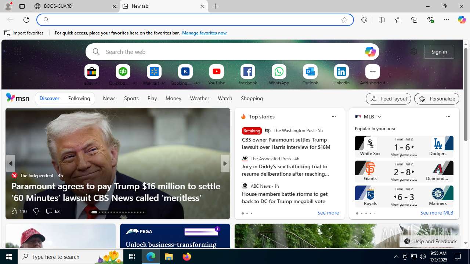Image resolution: width=470 pixels, height=264 pixels.
Task: Select second Top stories page dot
Action: 247,213
